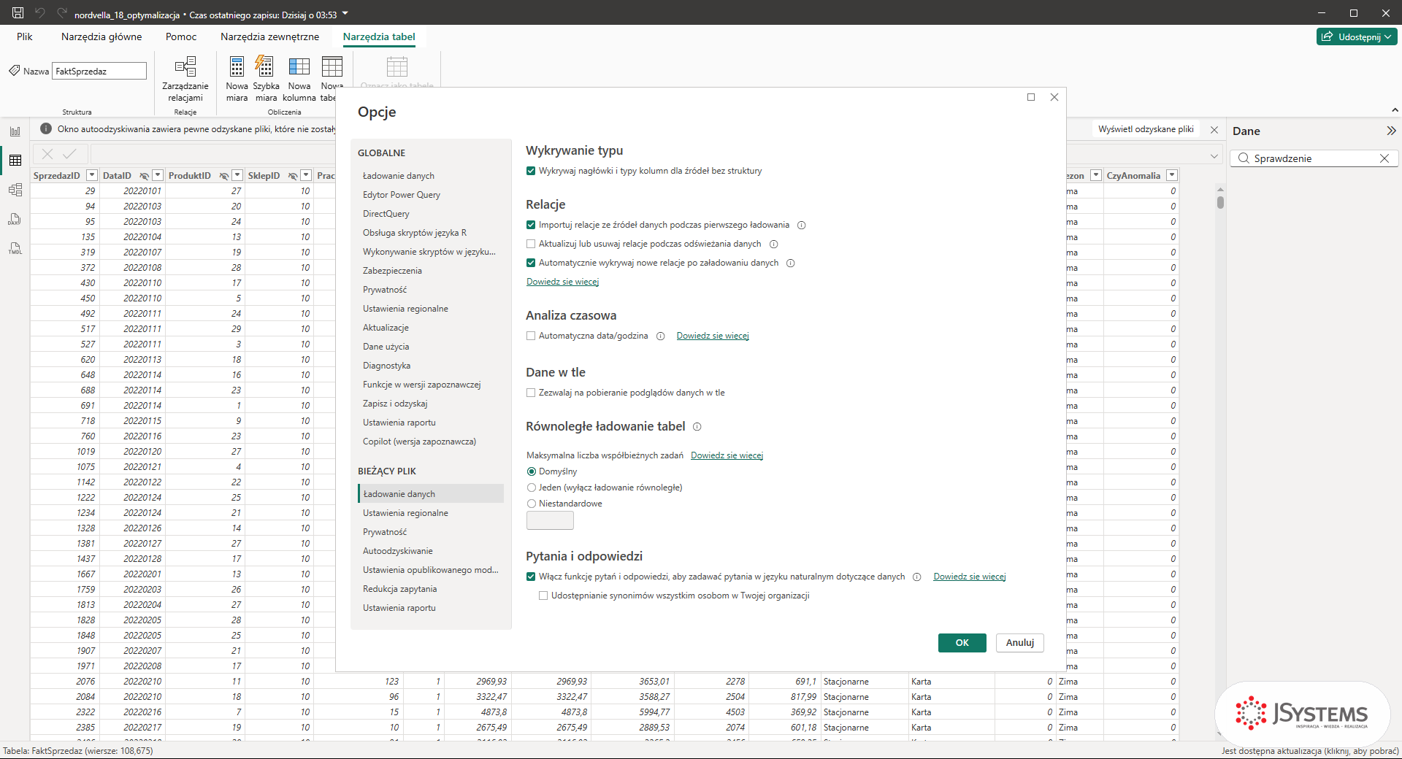Click the Nazwa table name field
The height and width of the screenshot is (759, 1402).
(99, 71)
